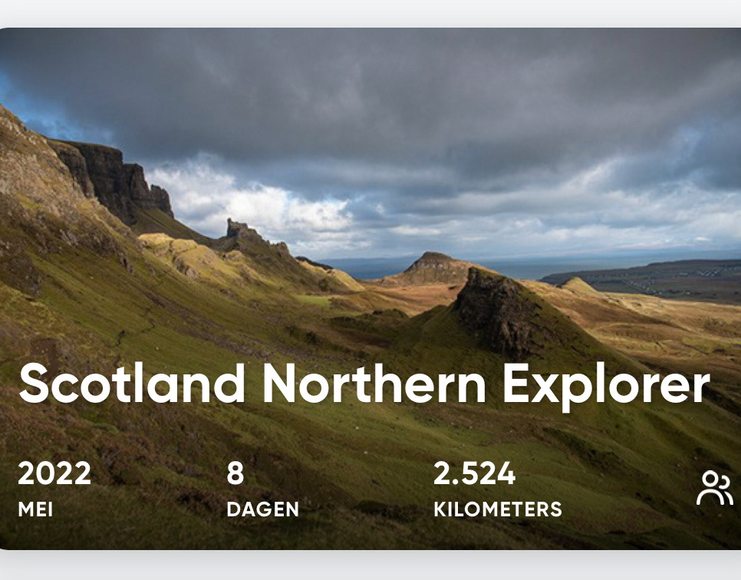741x580 pixels.
Task: Click the DAGEN label
Action: point(263,509)
